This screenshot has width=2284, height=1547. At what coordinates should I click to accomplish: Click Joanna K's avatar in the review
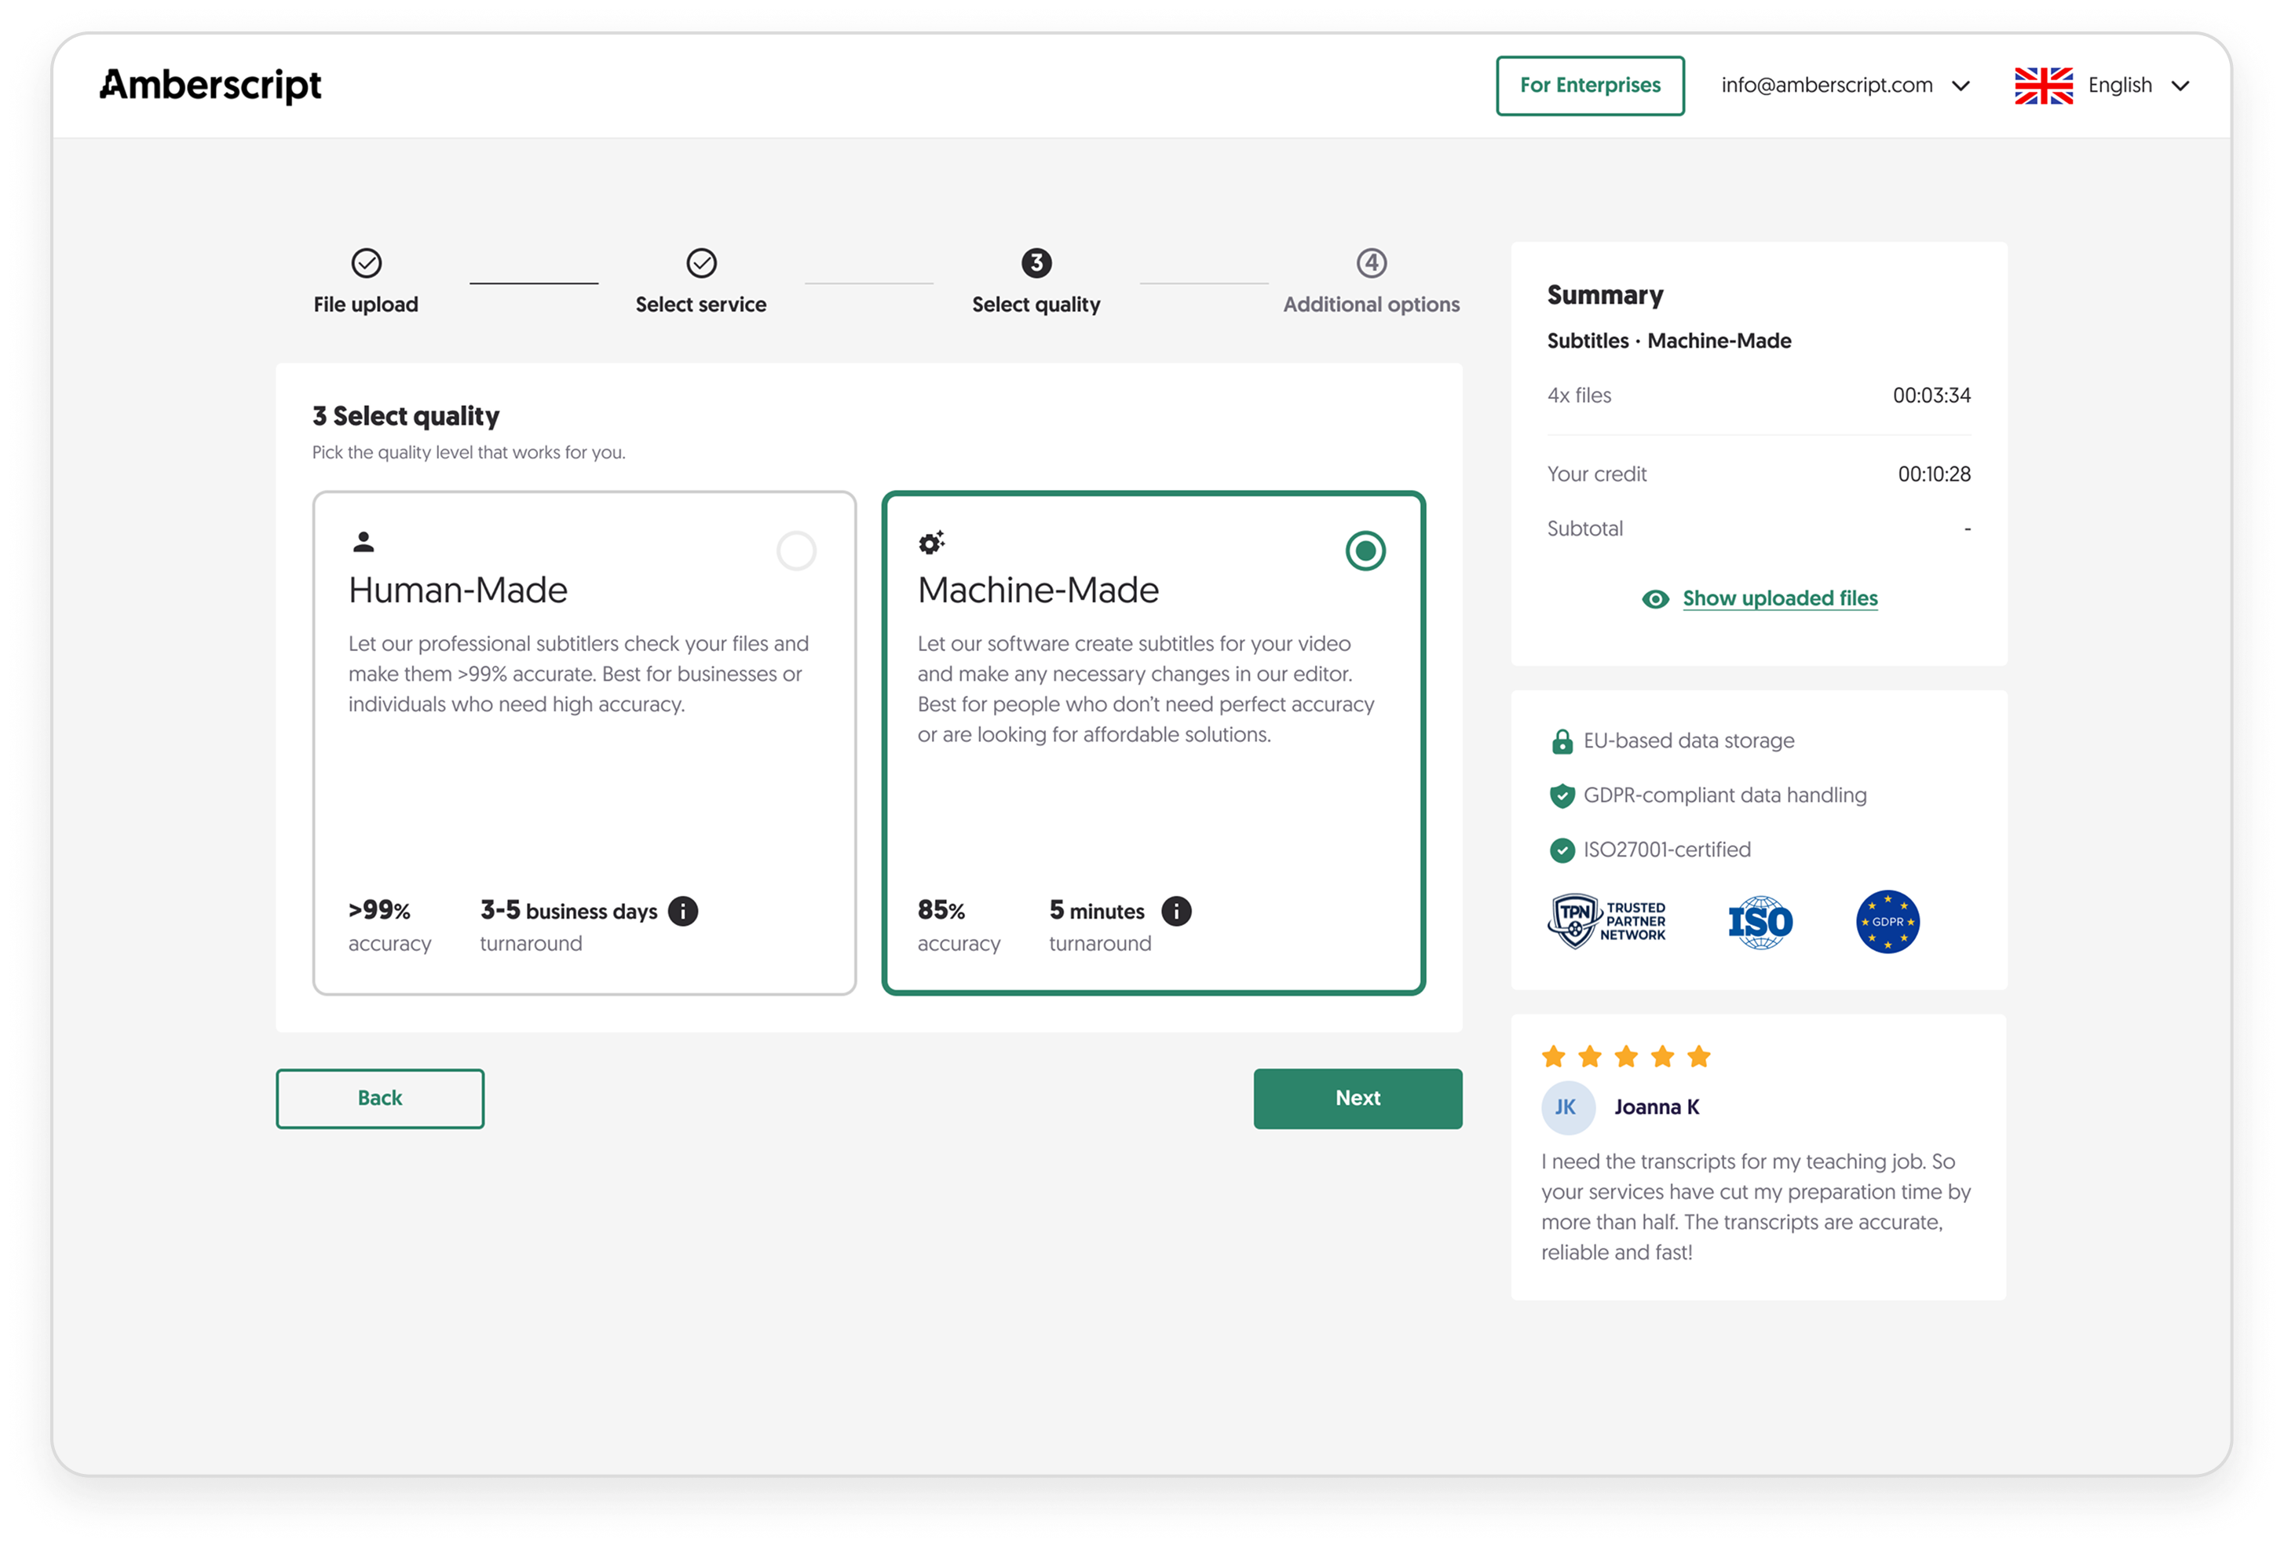click(x=1567, y=1106)
